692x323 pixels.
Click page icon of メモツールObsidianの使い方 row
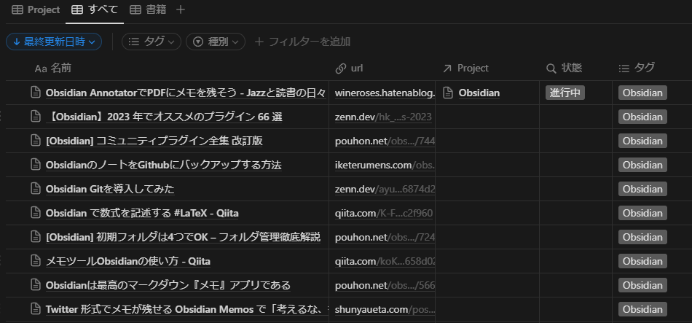(x=35, y=261)
